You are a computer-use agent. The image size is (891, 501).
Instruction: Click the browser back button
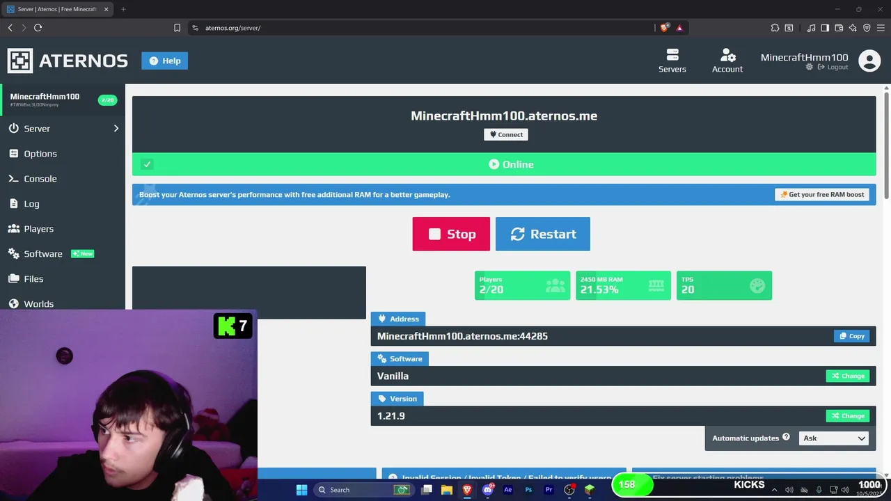[x=10, y=28]
